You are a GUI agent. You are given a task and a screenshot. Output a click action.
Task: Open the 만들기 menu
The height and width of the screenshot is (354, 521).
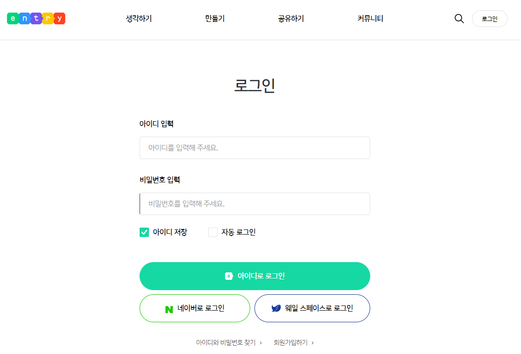click(214, 18)
